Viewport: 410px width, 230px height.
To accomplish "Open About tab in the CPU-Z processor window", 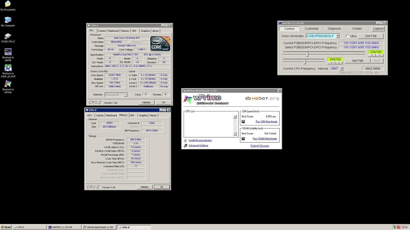I will click(155, 31).
